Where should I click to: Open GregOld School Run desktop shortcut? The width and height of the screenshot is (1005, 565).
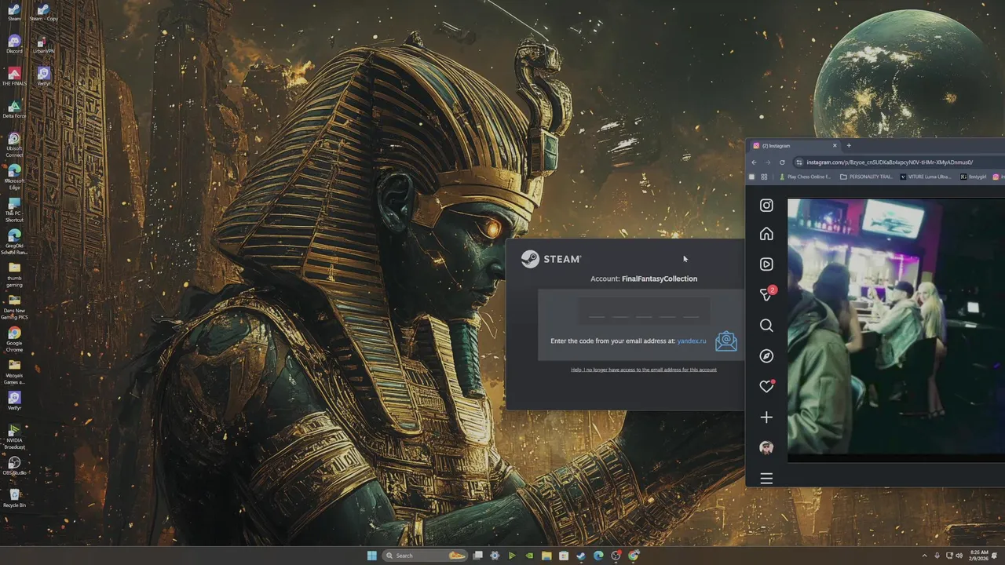tap(14, 242)
